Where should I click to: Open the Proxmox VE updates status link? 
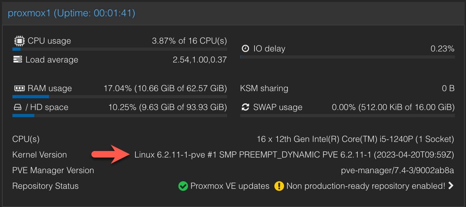(x=230, y=186)
